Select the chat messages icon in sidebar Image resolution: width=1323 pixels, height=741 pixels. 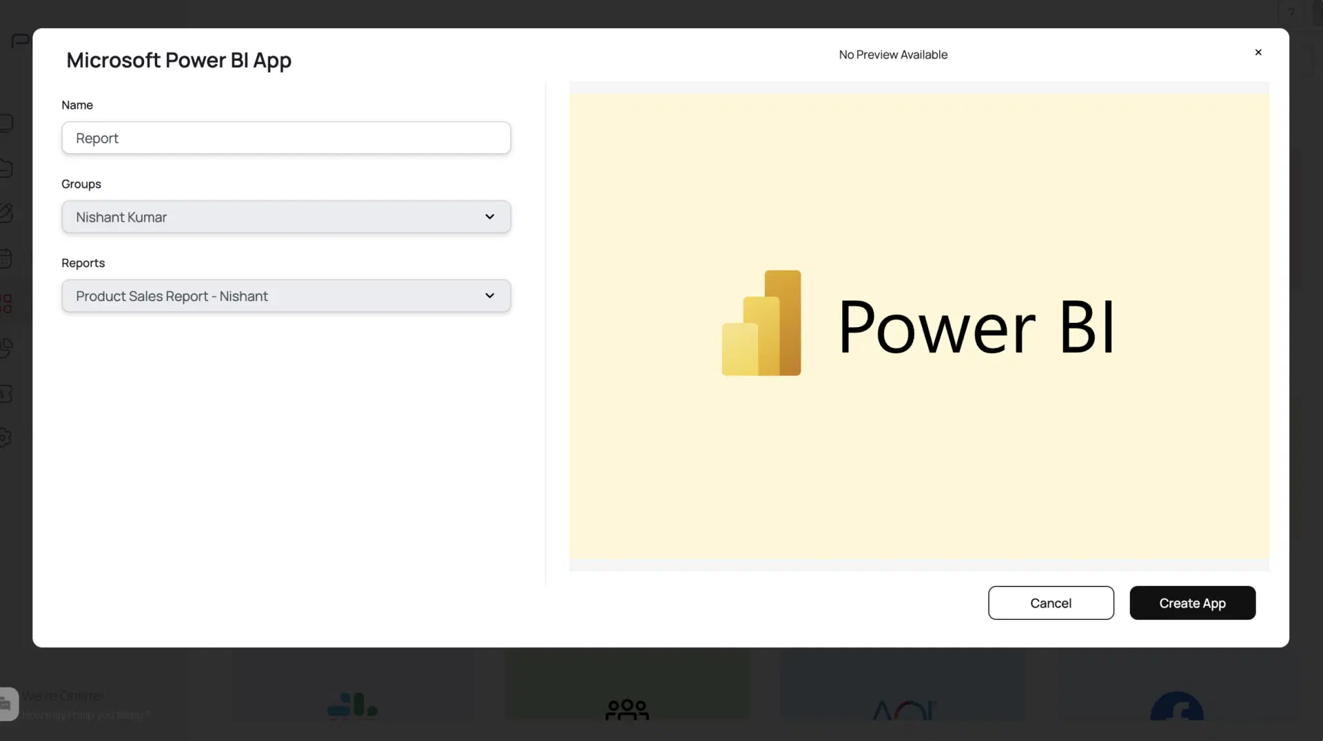pos(7,123)
